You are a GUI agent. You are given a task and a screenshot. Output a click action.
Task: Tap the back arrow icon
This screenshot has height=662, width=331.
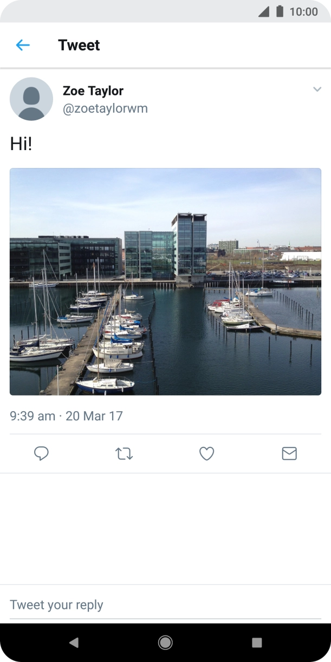(x=23, y=45)
